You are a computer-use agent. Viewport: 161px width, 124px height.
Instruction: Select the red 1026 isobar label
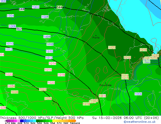(48, 98)
